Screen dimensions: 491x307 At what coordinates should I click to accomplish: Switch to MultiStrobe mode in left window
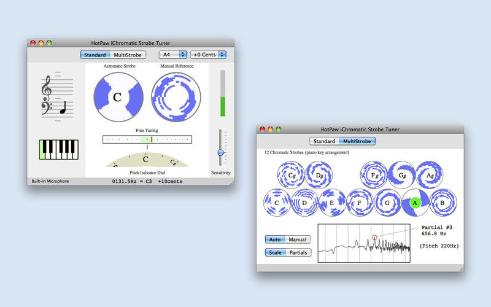(x=128, y=55)
